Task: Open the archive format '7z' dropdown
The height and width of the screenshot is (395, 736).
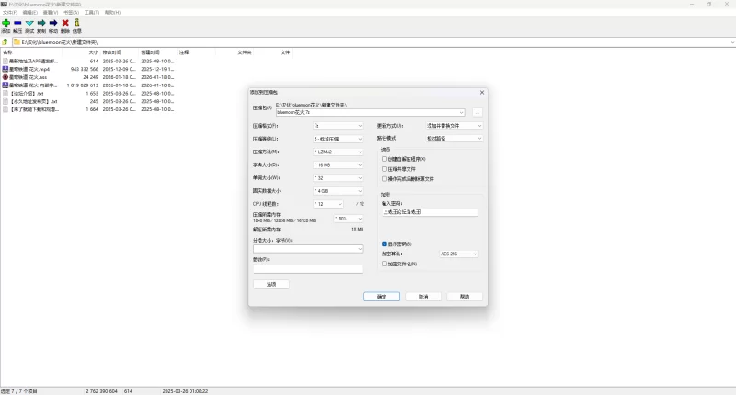Action: (x=338, y=126)
